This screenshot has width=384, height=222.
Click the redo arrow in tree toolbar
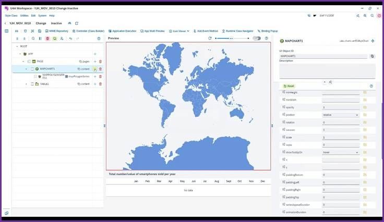point(78,39)
